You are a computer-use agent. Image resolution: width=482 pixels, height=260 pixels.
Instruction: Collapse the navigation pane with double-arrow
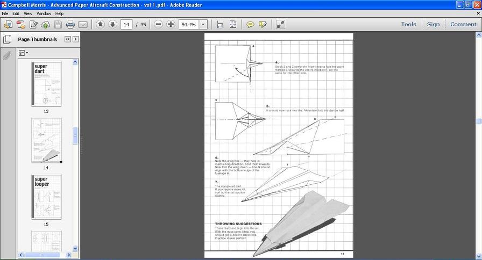[x=68, y=39]
